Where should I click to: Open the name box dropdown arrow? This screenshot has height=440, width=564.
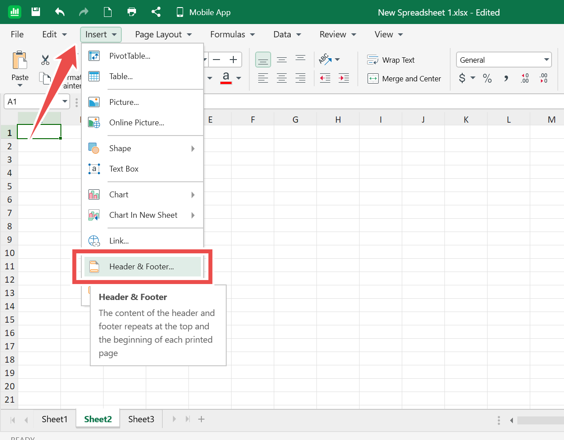click(65, 102)
